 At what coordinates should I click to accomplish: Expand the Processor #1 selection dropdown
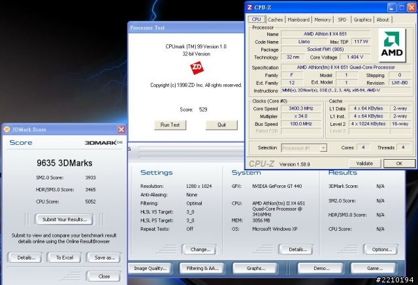point(323,148)
